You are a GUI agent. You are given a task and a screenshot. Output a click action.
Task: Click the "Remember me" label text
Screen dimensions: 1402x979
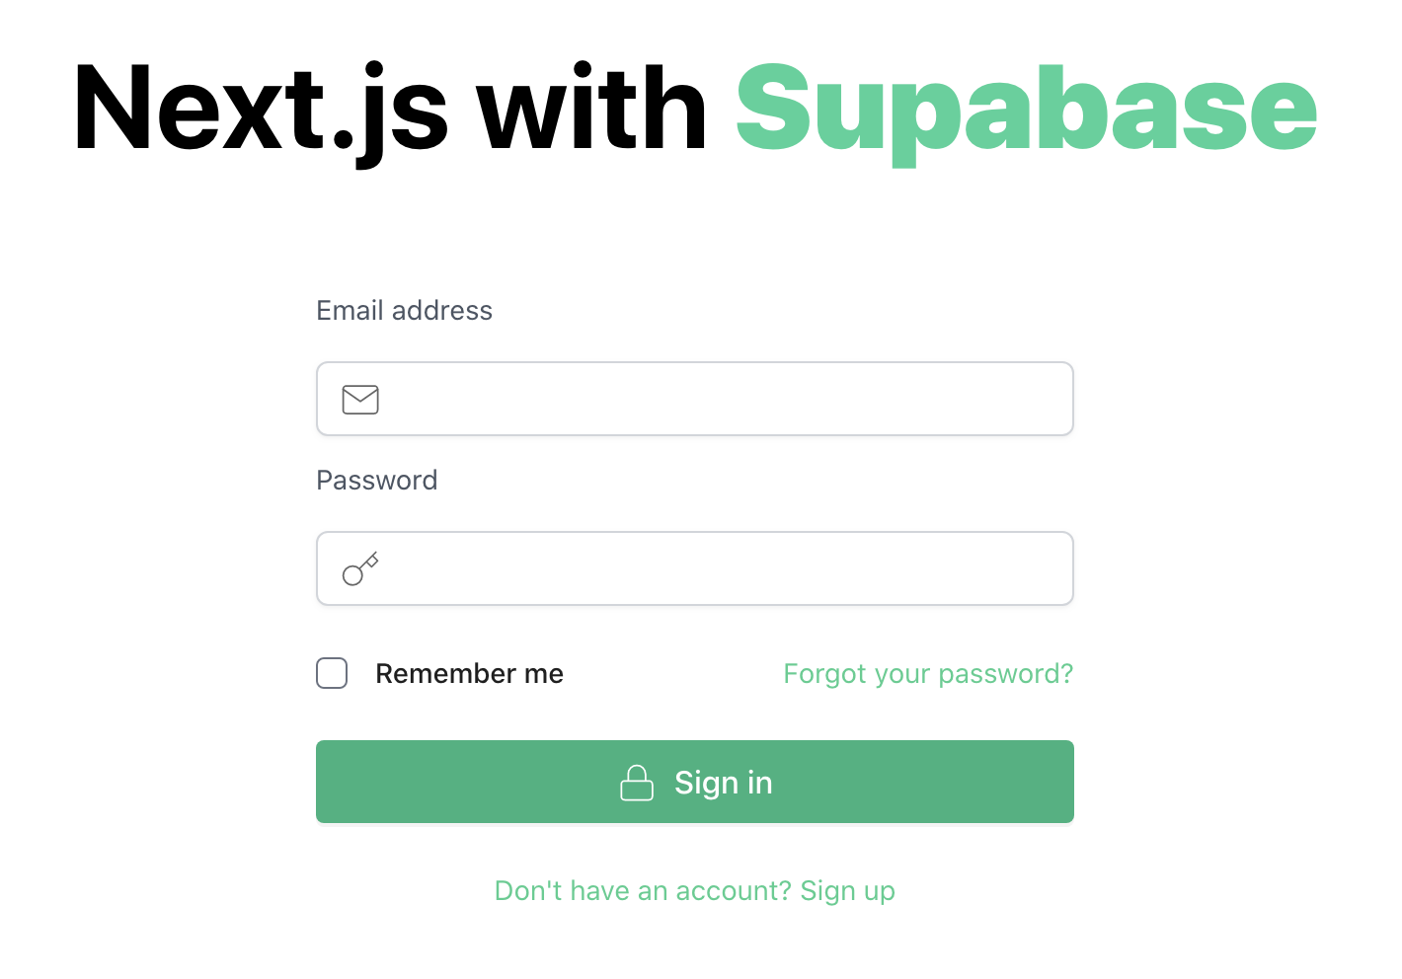pos(469,673)
